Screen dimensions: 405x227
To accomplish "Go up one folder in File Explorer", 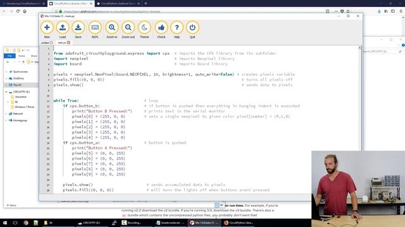I will tap(23, 62).
